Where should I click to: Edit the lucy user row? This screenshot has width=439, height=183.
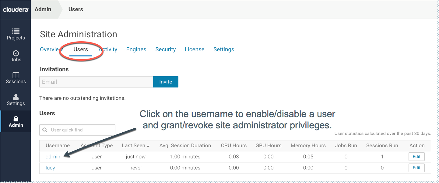pyautogui.click(x=416, y=168)
